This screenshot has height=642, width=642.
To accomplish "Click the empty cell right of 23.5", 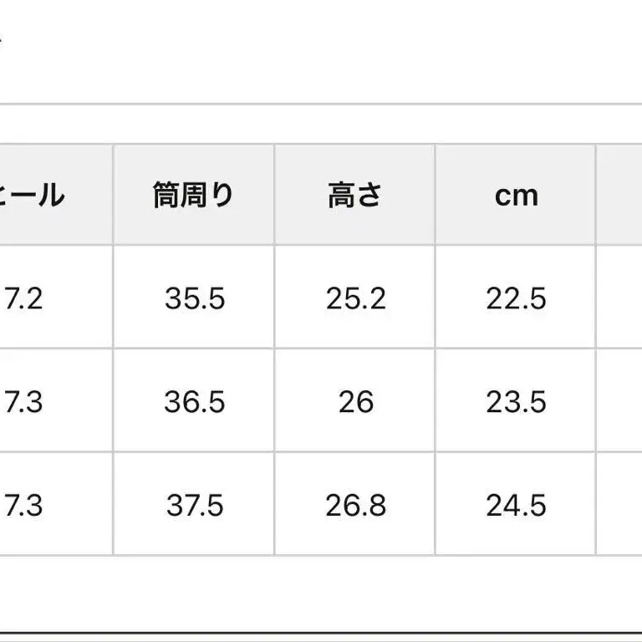I will (619, 402).
